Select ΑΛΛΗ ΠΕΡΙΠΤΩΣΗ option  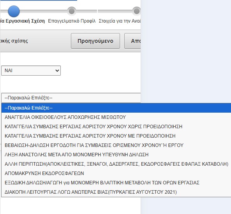click(116, 164)
